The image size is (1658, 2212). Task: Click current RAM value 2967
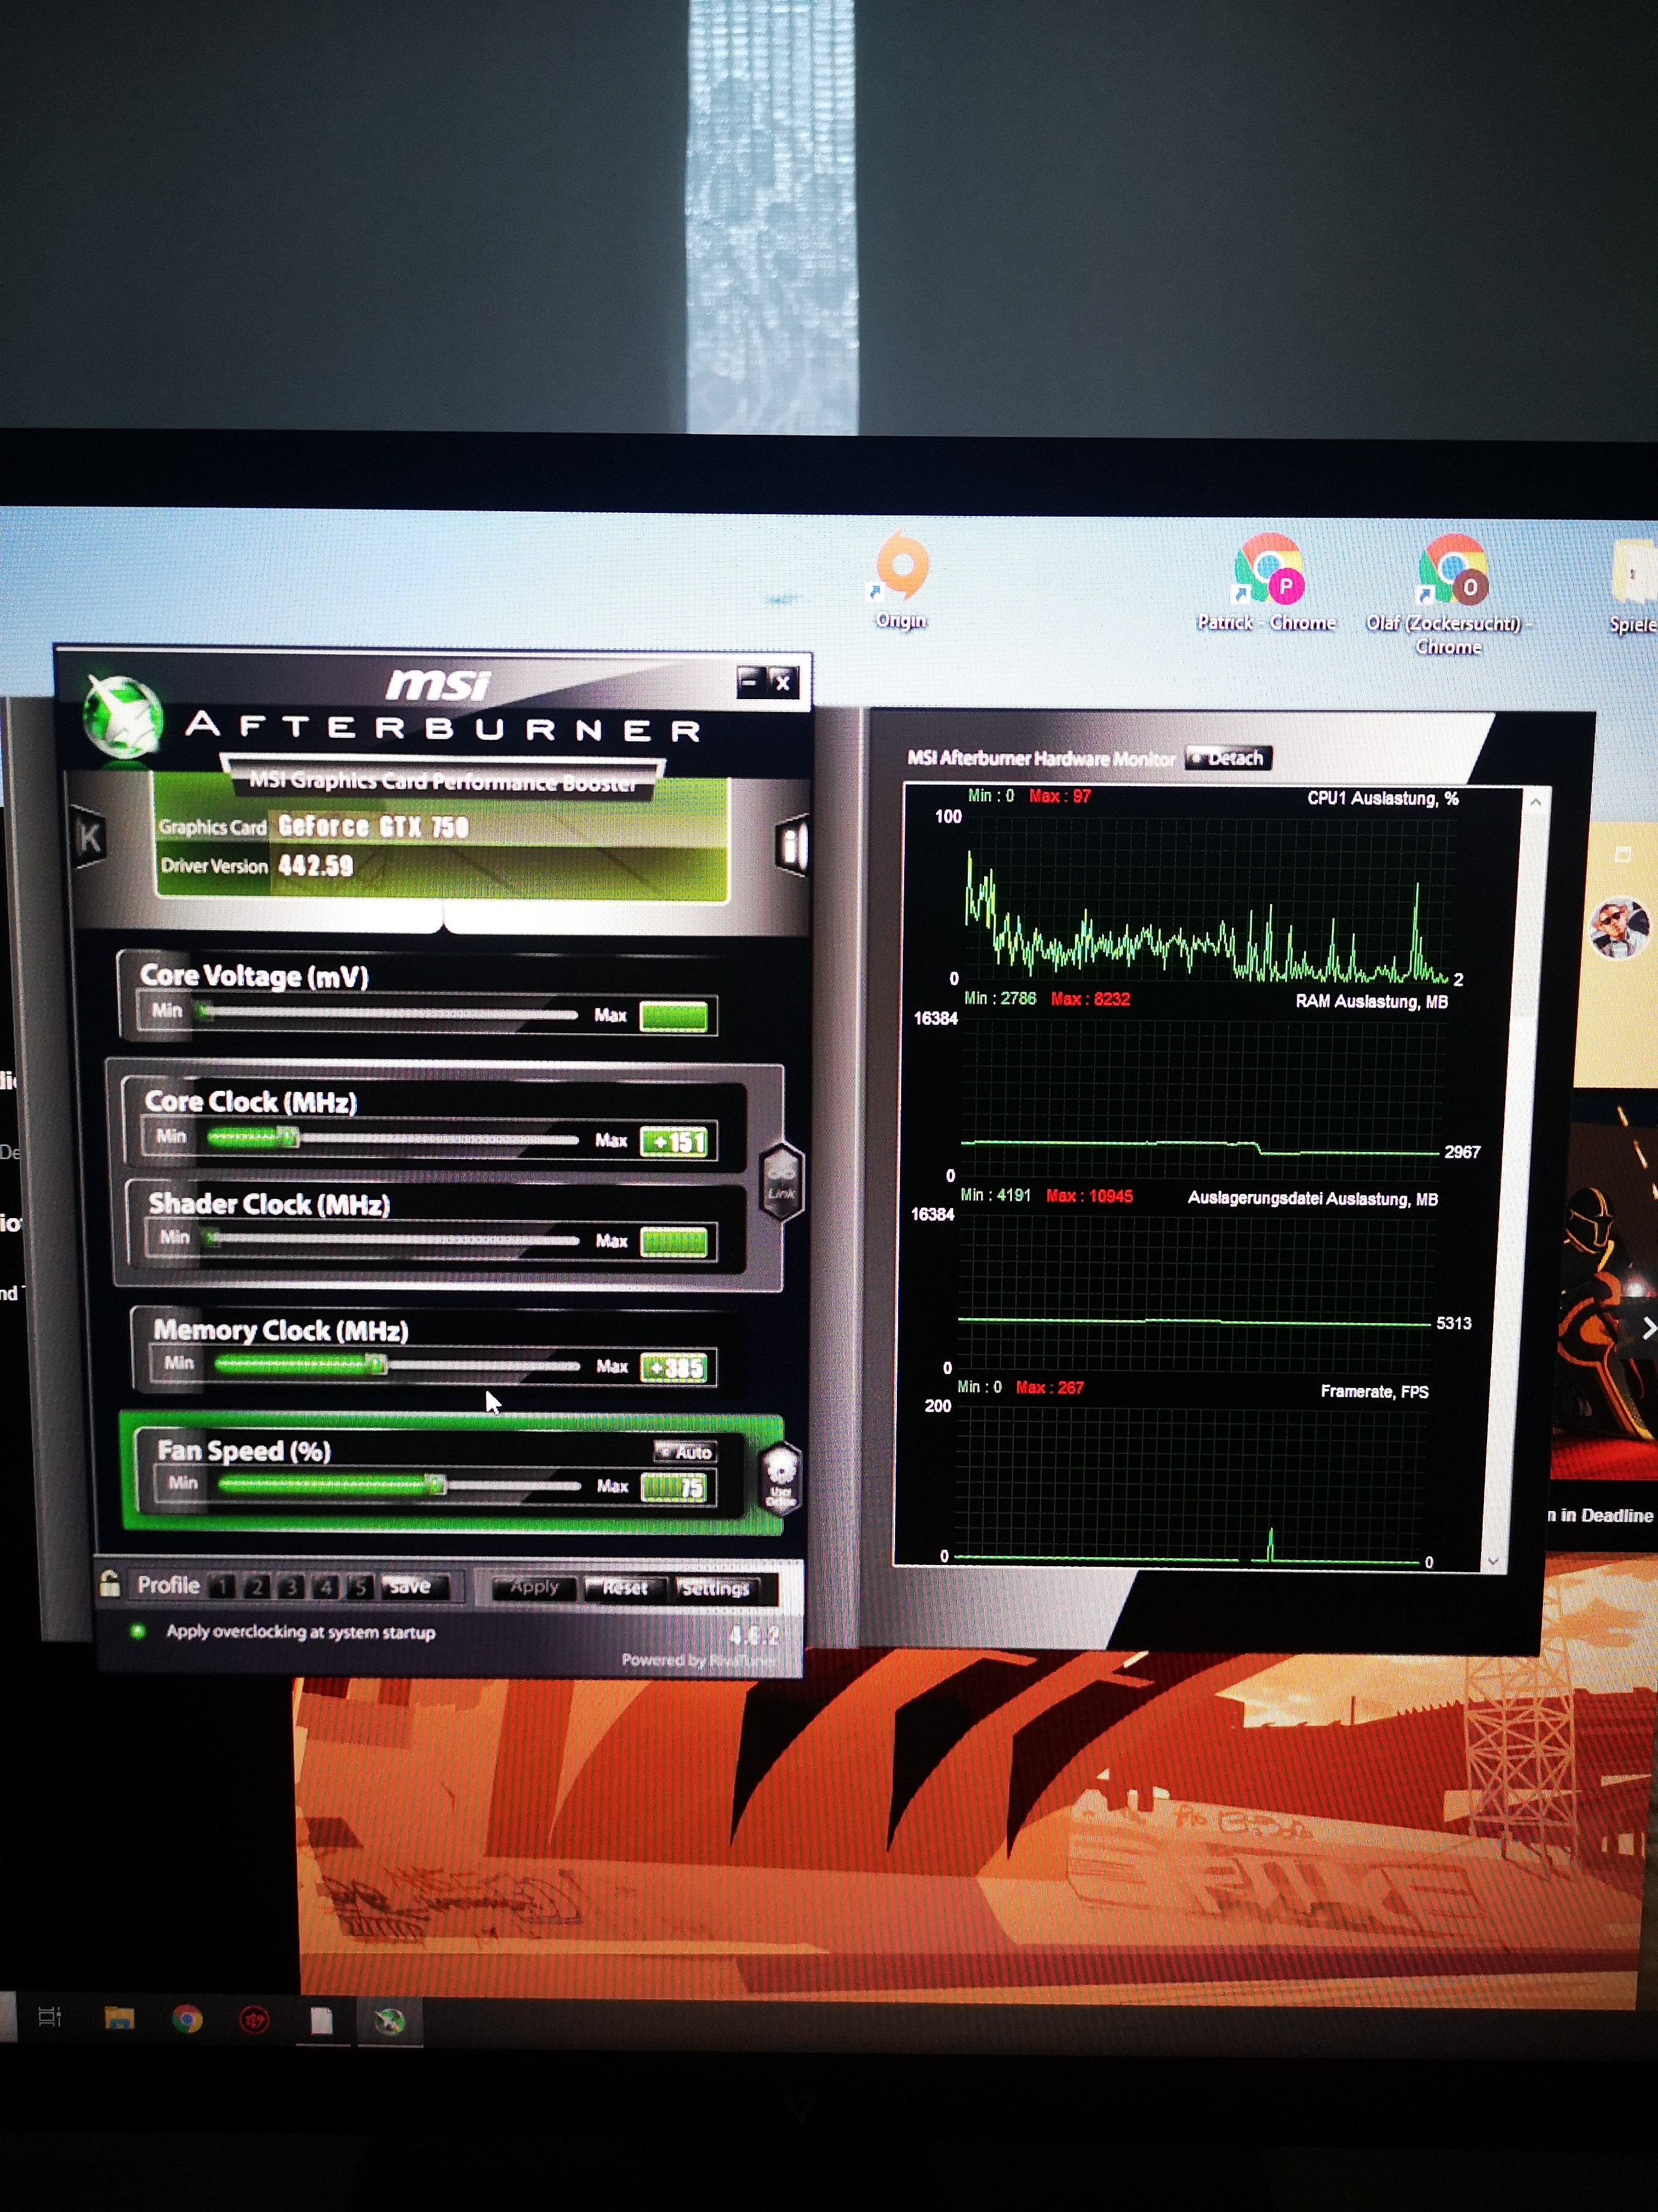point(1462,1152)
